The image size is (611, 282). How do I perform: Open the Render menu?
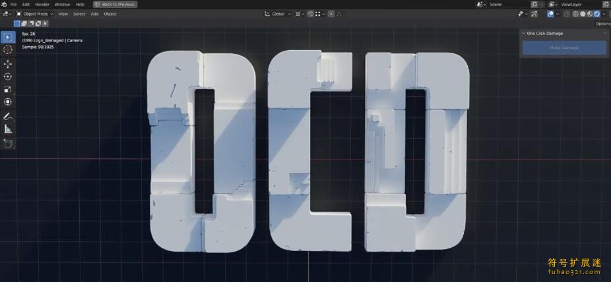click(42, 5)
